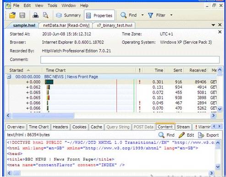Select the request row started at +0.000
This screenshot has width=226, height=177.
tap(112, 82)
